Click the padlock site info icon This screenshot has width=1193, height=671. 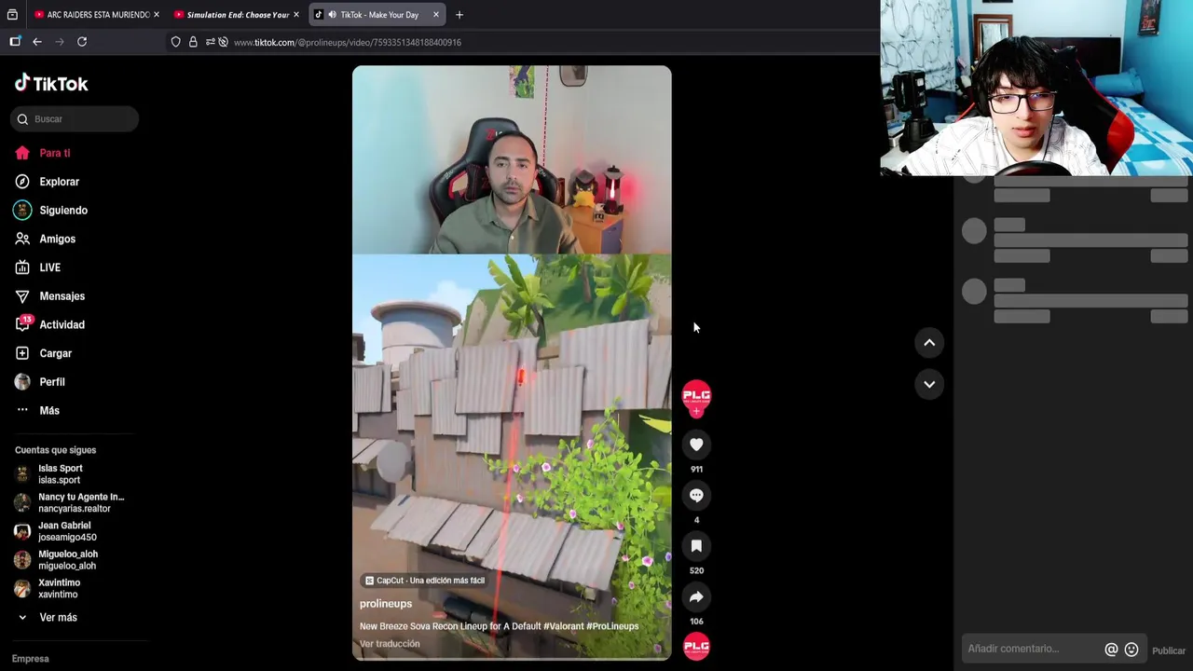click(x=193, y=42)
